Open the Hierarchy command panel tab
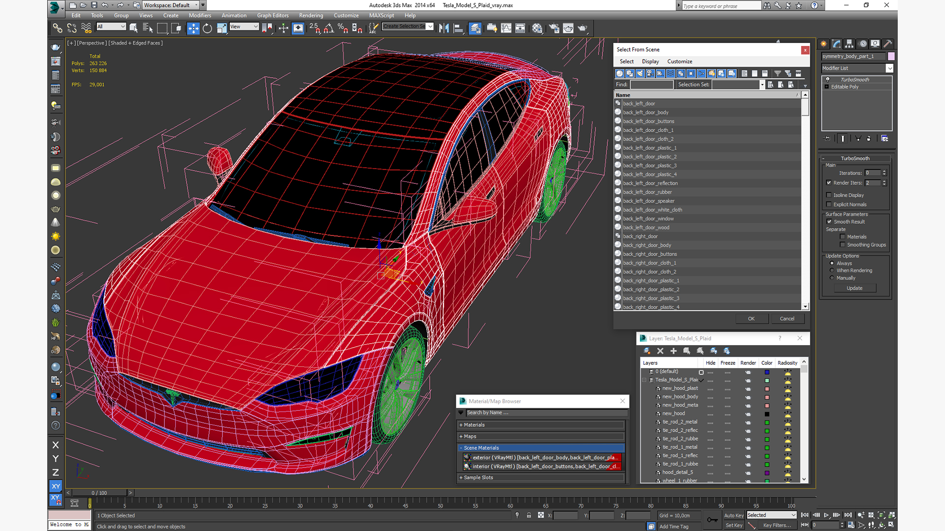 pos(850,44)
